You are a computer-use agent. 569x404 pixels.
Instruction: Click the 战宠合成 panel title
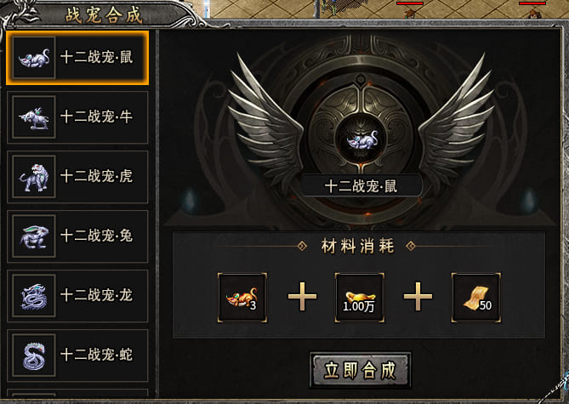pos(104,15)
